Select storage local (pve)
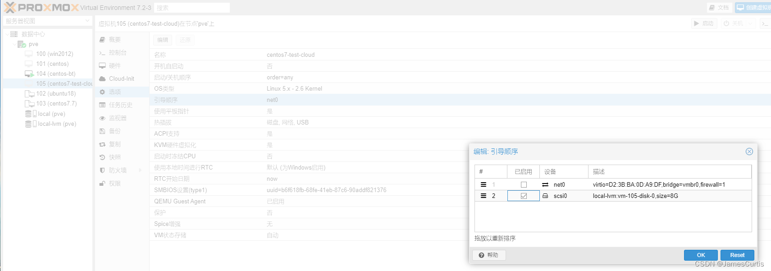The height and width of the screenshot is (271, 771). tap(51, 114)
